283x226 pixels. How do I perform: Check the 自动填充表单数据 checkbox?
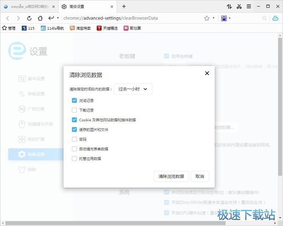(x=74, y=149)
